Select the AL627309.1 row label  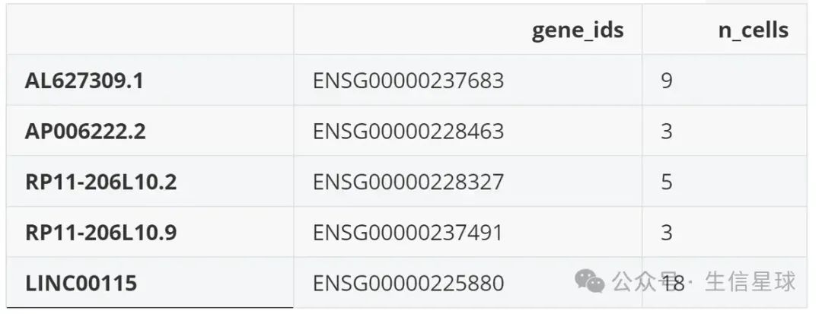pos(84,81)
